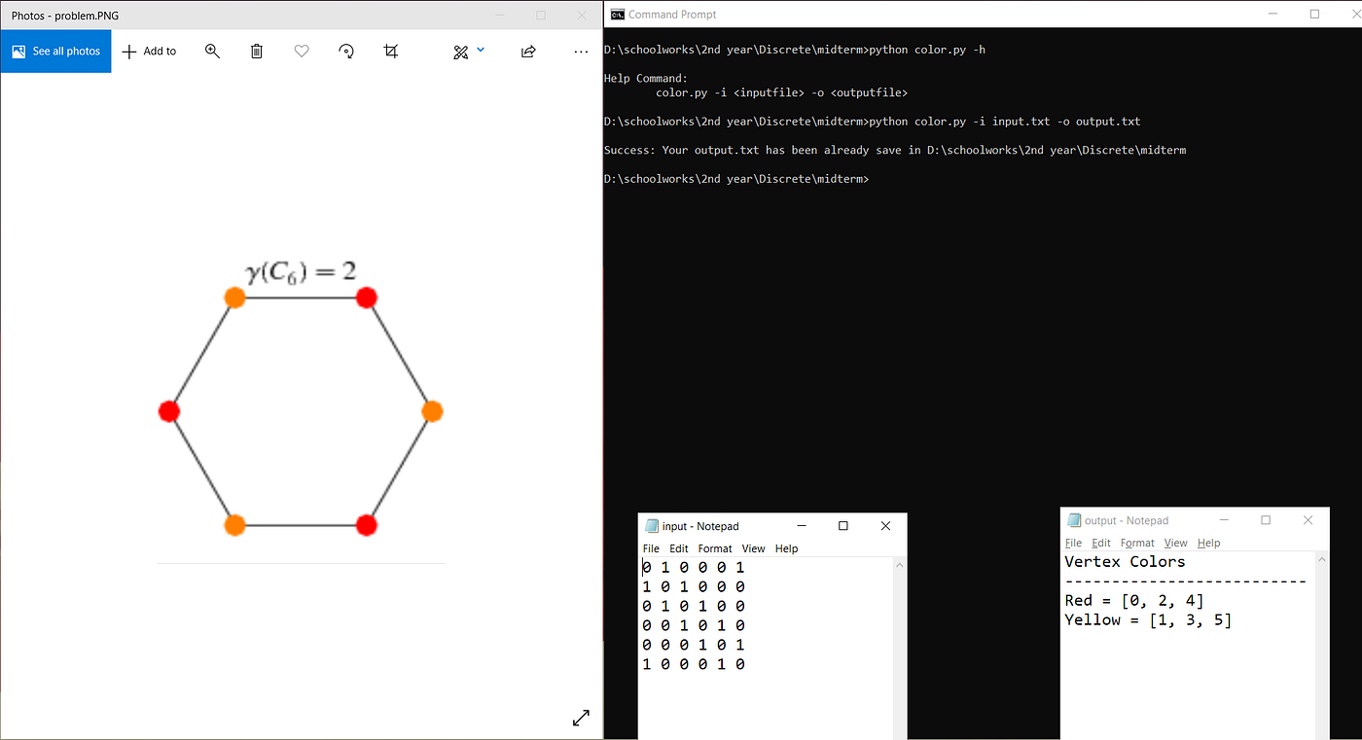Viewport: 1362px width, 740px height.
Task: Expand the Edit & Create dropdown chevron
Action: 480,51
